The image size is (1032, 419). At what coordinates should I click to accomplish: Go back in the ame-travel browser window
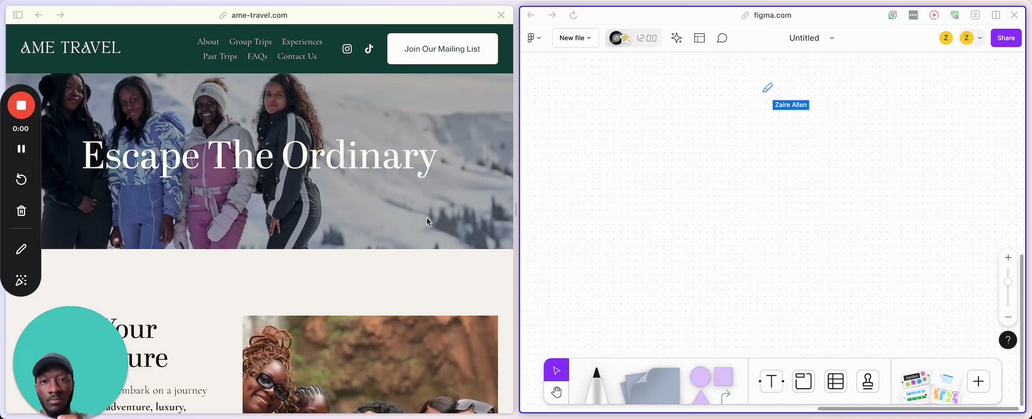coord(39,15)
